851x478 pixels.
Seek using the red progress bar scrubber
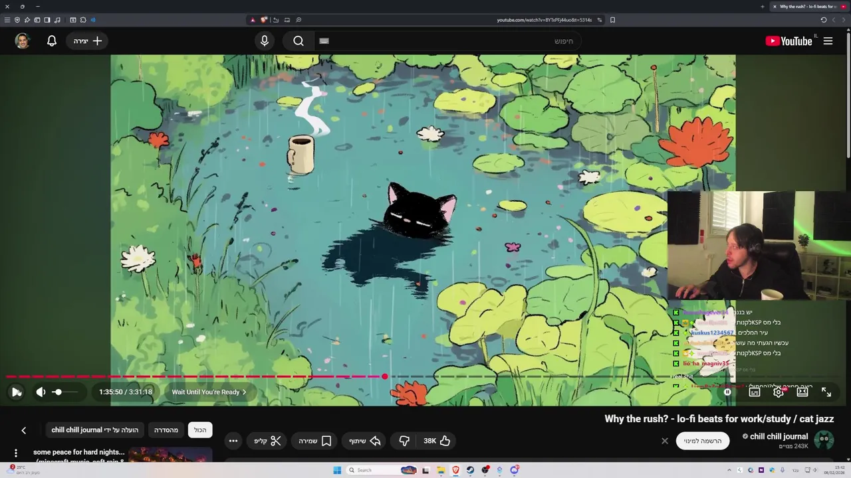pyautogui.click(x=384, y=376)
